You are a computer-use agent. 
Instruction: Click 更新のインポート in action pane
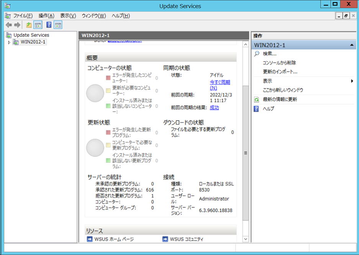click(x=280, y=72)
